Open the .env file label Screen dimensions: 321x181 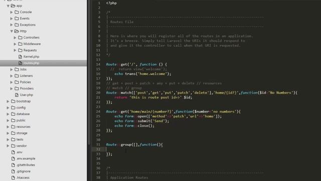(x=20, y=152)
